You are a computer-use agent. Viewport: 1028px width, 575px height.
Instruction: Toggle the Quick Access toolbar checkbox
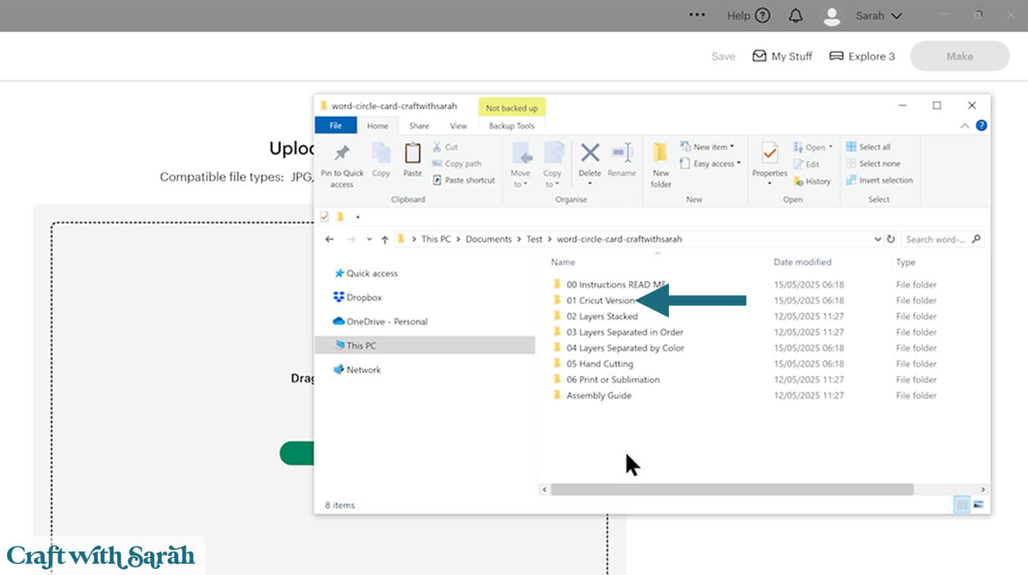pos(325,216)
